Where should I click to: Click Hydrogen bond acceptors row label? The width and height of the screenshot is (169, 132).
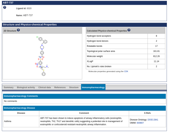(99, 36)
